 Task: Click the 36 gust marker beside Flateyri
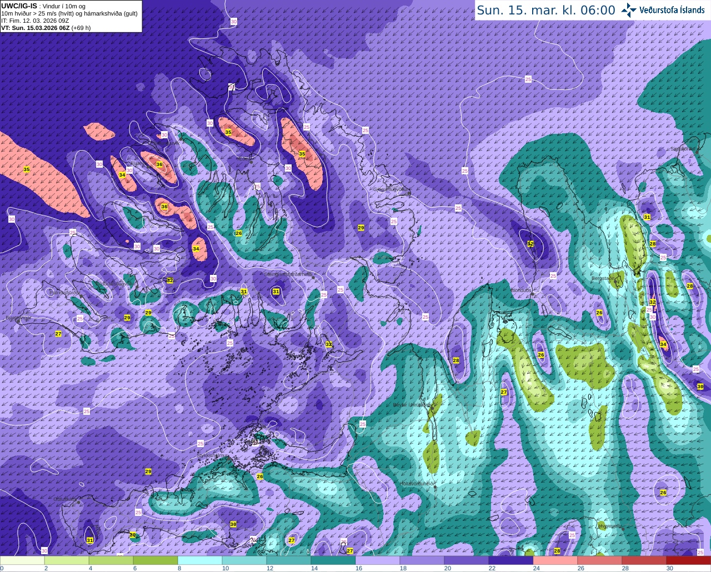pos(159,164)
